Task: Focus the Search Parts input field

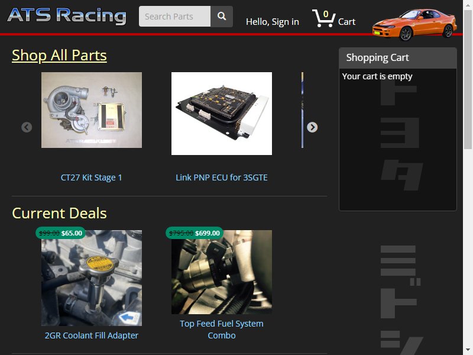Action: (174, 17)
